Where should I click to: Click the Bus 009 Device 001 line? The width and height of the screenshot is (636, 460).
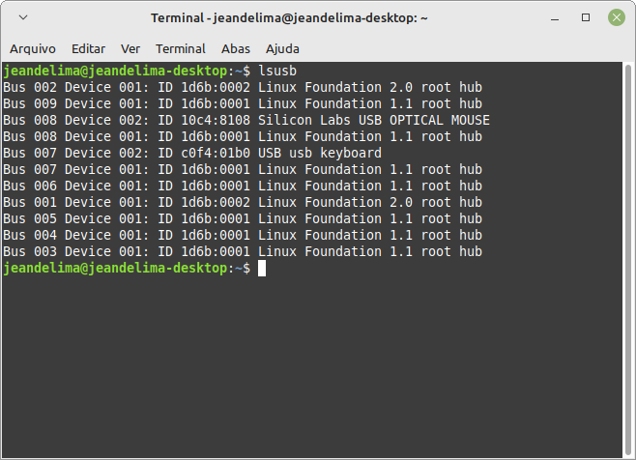click(243, 103)
